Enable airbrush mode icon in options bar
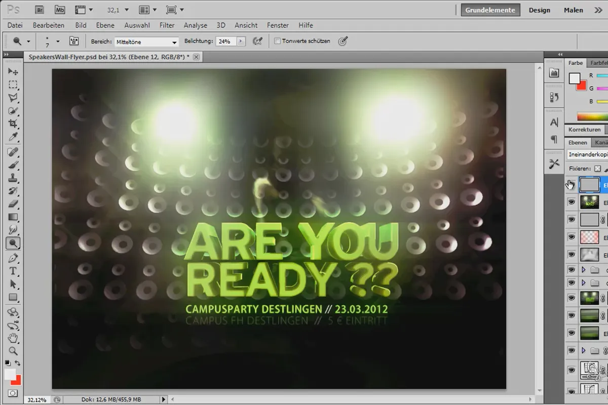608x405 pixels. pos(257,42)
